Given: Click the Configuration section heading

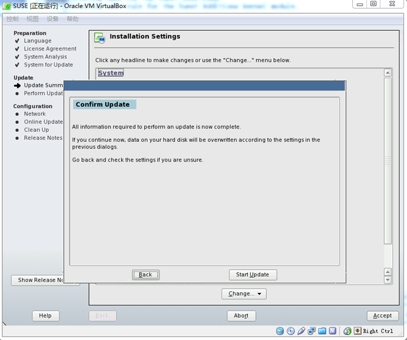Looking at the screenshot, I should (33, 106).
